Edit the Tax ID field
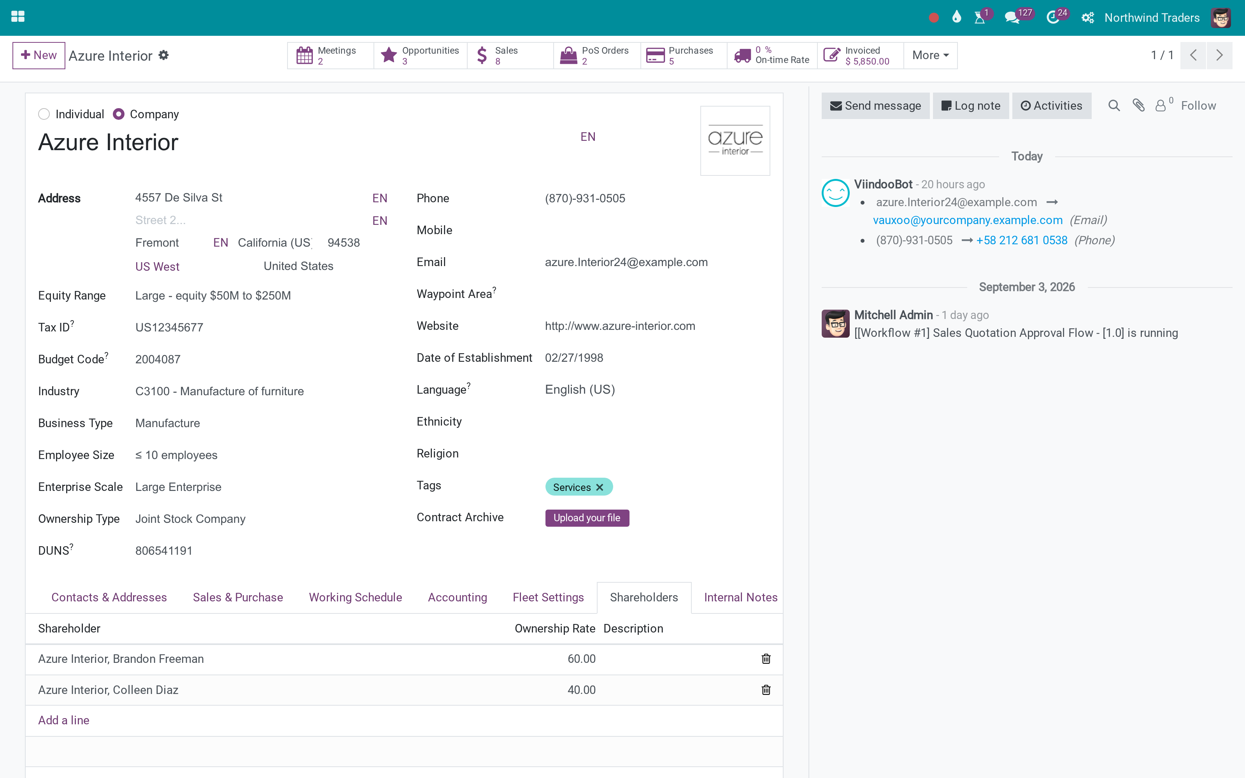 pyautogui.click(x=262, y=327)
